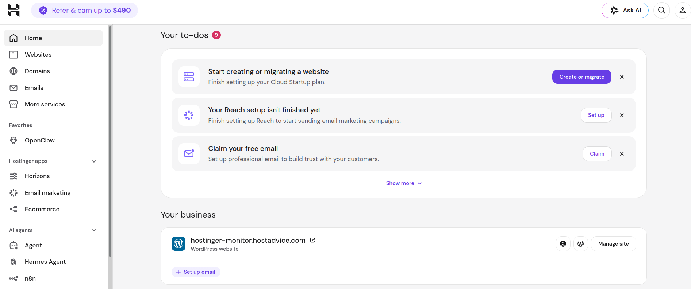Click the server icon for website creation

pos(189,77)
